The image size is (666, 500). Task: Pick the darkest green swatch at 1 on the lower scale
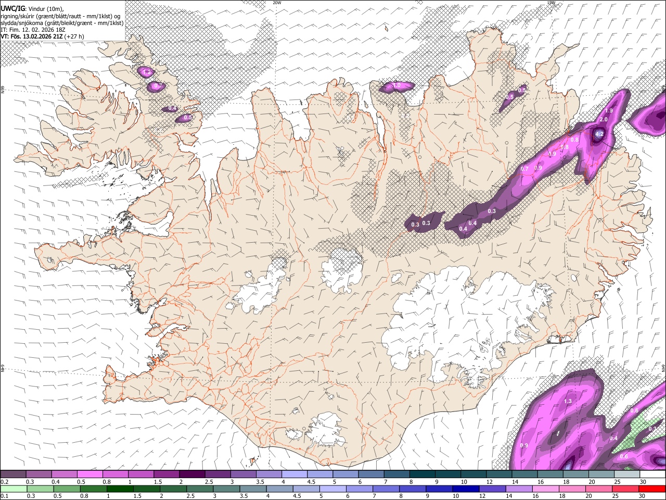click(119, 489)
